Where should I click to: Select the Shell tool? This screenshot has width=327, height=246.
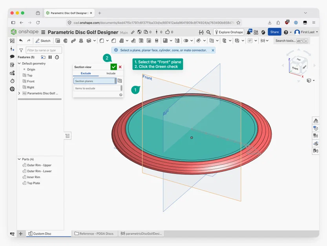coord(141,41)
